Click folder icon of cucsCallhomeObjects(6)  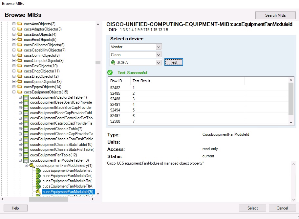(20, 45)
